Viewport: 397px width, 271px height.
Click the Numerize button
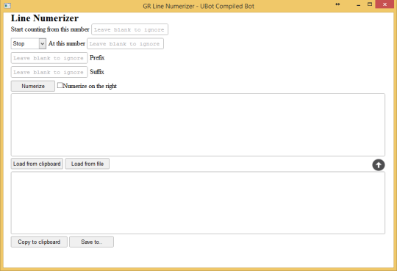[x=33, y=86]
